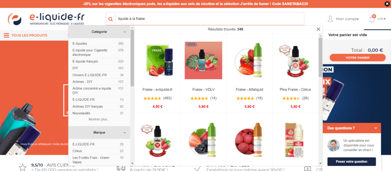This screenshot has height=171, width=391.
Task: Click the e-liquide-fr logo
Action: coord(46,19)
